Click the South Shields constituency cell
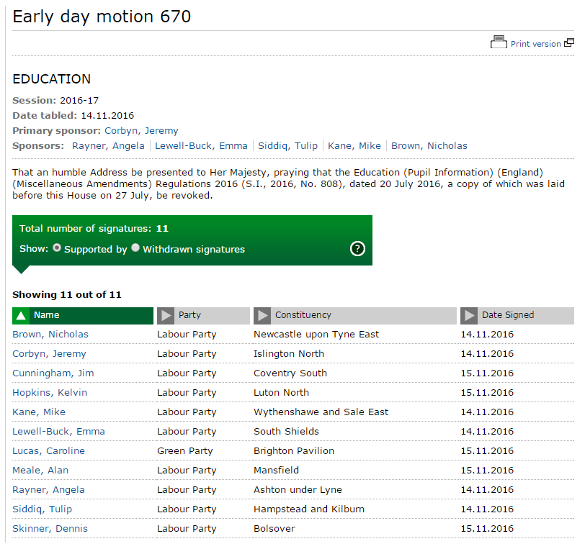The height and width of the screenshot is (549, 585). [x=286, y=431]
